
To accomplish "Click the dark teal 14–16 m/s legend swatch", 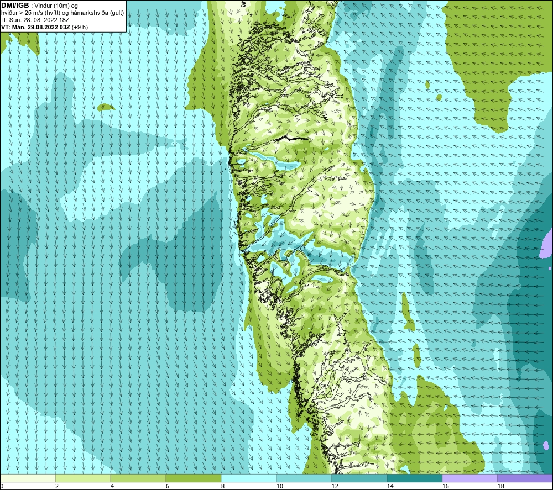I will (x=415, y=478).
